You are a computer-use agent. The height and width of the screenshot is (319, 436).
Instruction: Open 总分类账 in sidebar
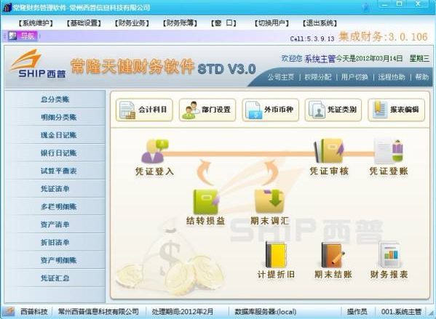tap(55, 99)
